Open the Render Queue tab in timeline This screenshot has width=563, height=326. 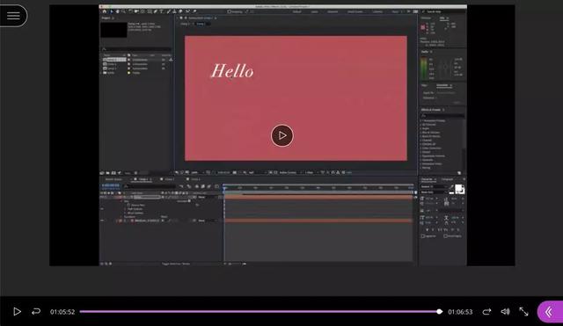coord(113,179)
